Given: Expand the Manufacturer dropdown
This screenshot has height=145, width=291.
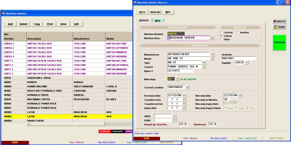Looking at the screenshot, I should coord(212,54).
